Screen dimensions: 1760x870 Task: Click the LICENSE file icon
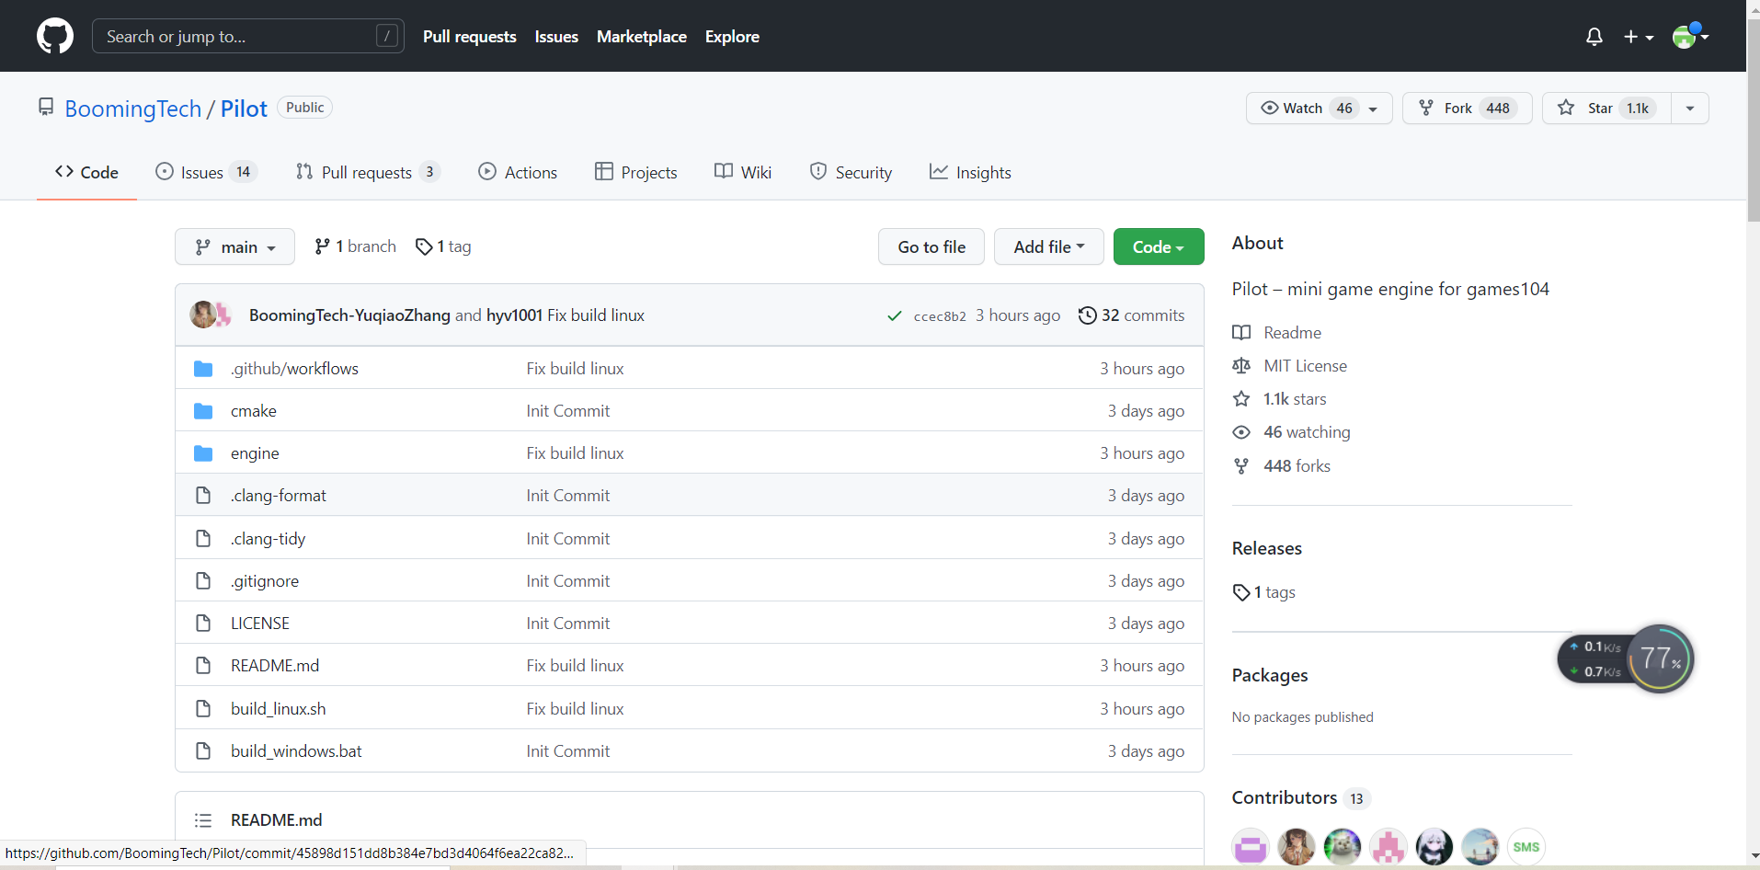tap(203, 624)
